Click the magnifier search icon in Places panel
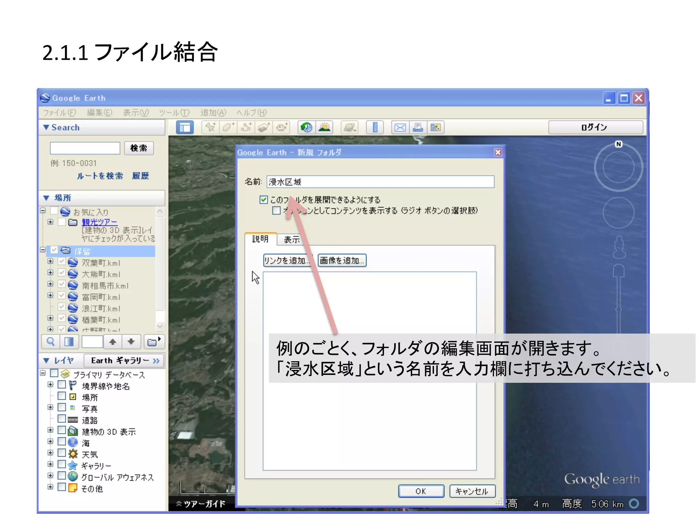Image resolution: width=697 pixels, height=522 pixels. point(51,342)
